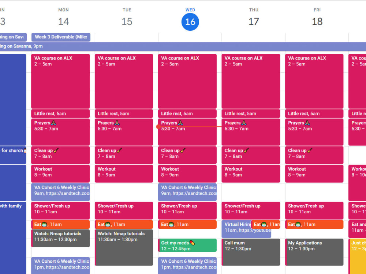This screenshot has width=366, height=274.
Task: Open Friday VA course on ALX event
Action: (314, 81)
